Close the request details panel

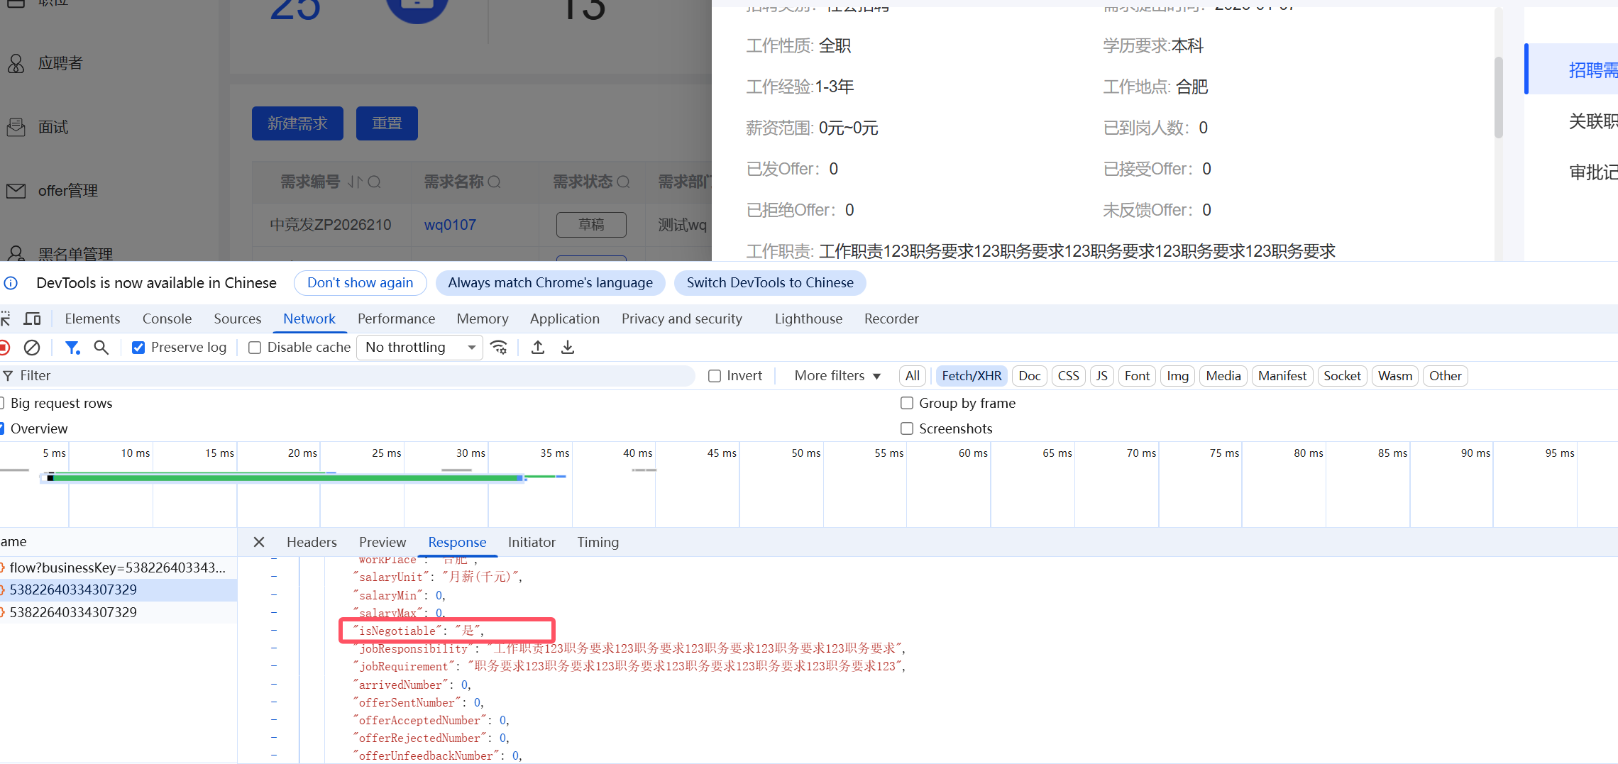coord(259,542)
